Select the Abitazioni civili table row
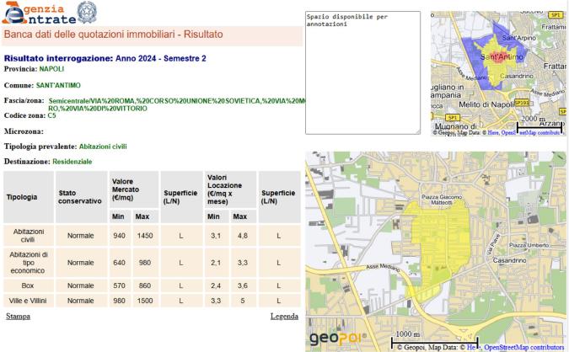The image size is (569, 352). (x=152, y=235)
